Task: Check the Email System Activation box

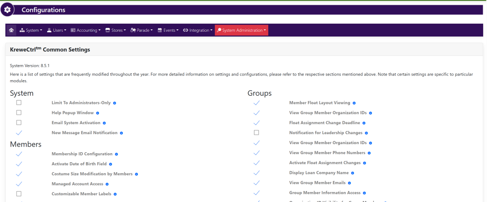Action: [19, 123]
